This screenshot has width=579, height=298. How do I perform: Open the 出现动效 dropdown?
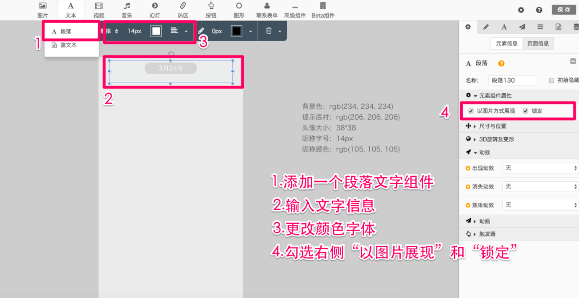pyautogui.click(x=540, y=168)
